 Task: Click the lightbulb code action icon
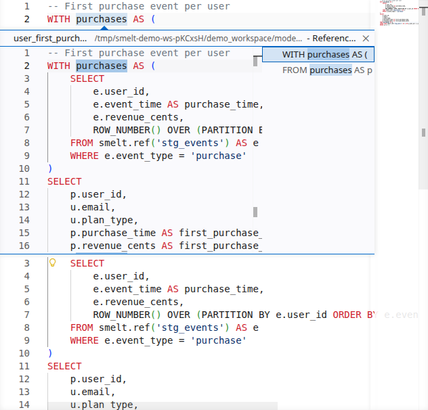(52, 263)
